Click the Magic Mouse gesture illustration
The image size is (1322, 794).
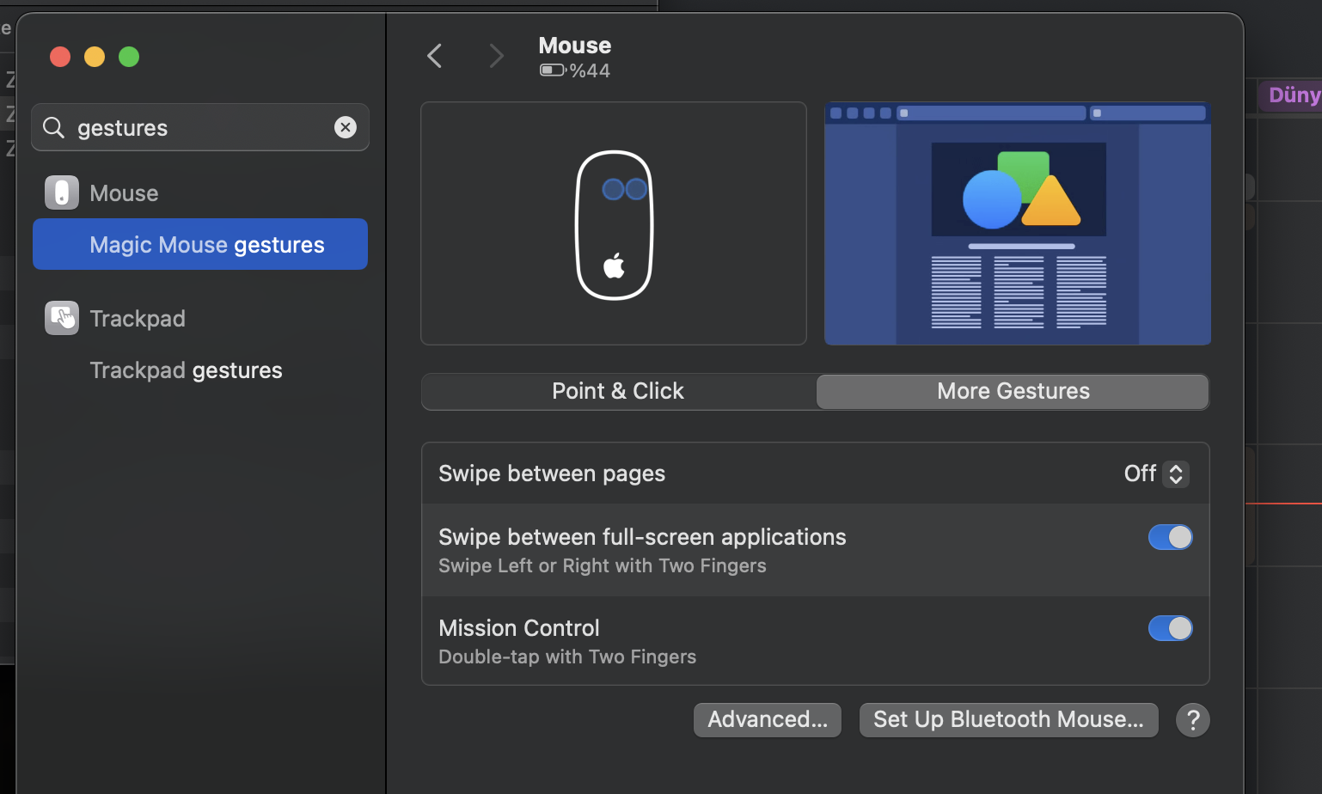614,223
